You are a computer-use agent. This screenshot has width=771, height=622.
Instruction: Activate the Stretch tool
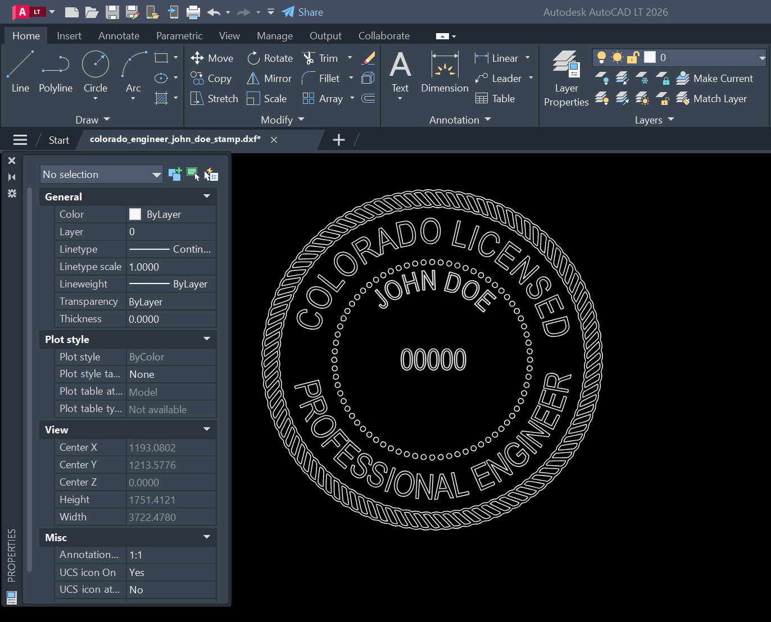pos(215,99)
